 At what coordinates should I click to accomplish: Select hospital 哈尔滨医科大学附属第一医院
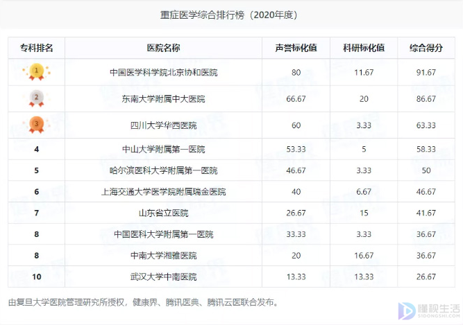tap(164, 170)
